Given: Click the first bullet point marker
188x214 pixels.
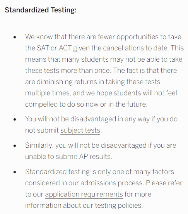Looking at the screenshot, I should 15,37.
